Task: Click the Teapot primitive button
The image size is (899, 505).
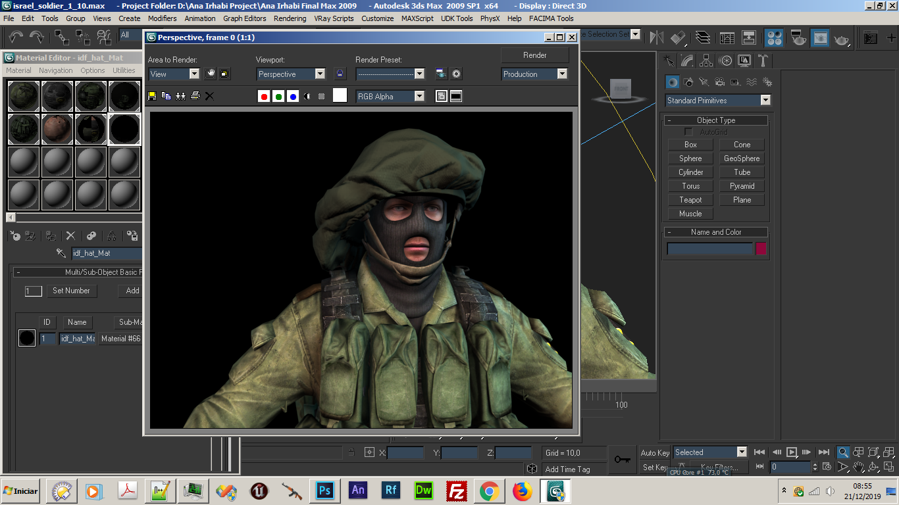Action: [690, 200]
